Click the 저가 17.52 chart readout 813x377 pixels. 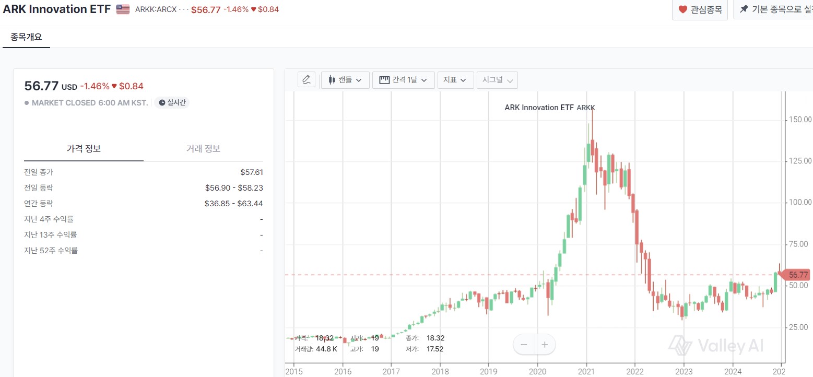[424, 349]
